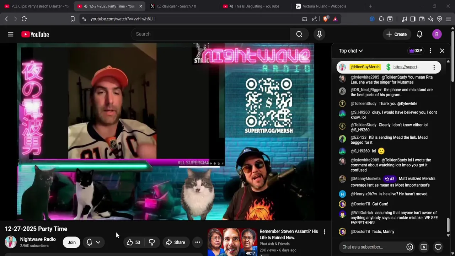Open the Phat Ash & Friends channel
The height and width of the screenshot is (256, 455).
pos(274,244)
